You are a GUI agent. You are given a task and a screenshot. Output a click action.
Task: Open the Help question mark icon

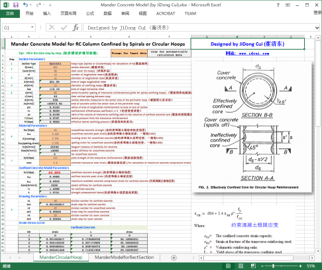coord(278,5)
